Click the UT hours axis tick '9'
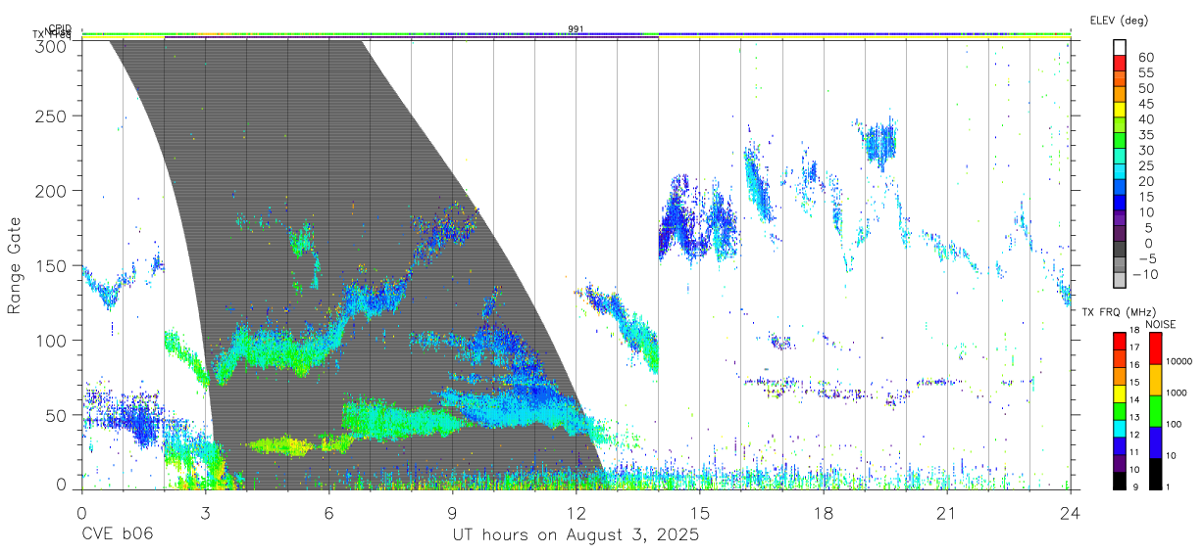Viewport: 1204px width, 555px height. point(452,513)
